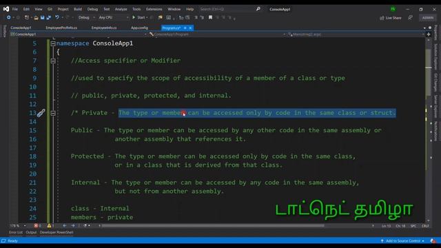Open the Start button dropdown arrow
441x248 pixels.
point(147,17)
